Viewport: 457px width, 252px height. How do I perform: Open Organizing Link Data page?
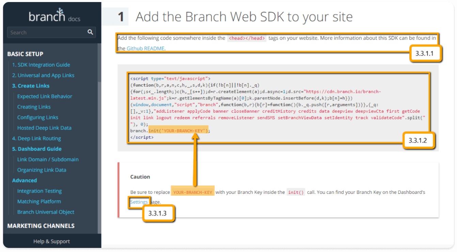tap(42, 170)
